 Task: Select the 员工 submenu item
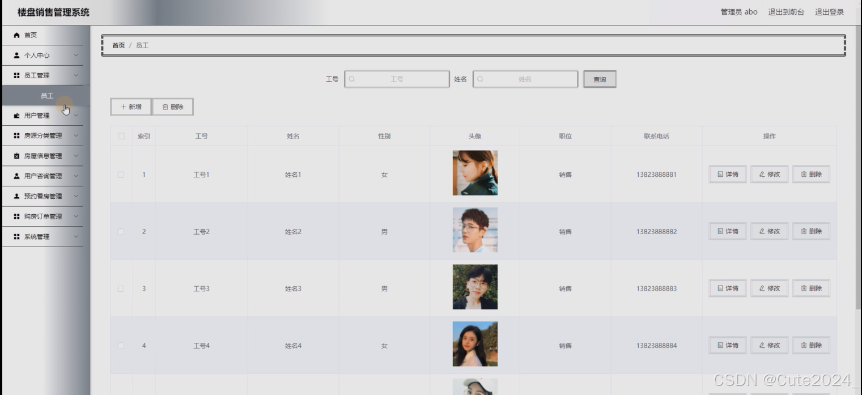click(46, 96)
